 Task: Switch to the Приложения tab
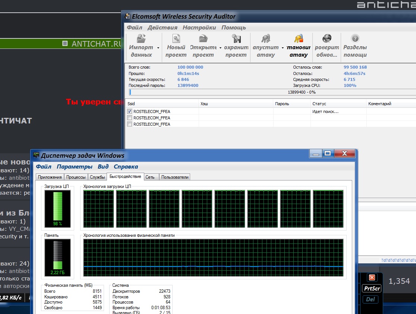(x=50, y=177)
